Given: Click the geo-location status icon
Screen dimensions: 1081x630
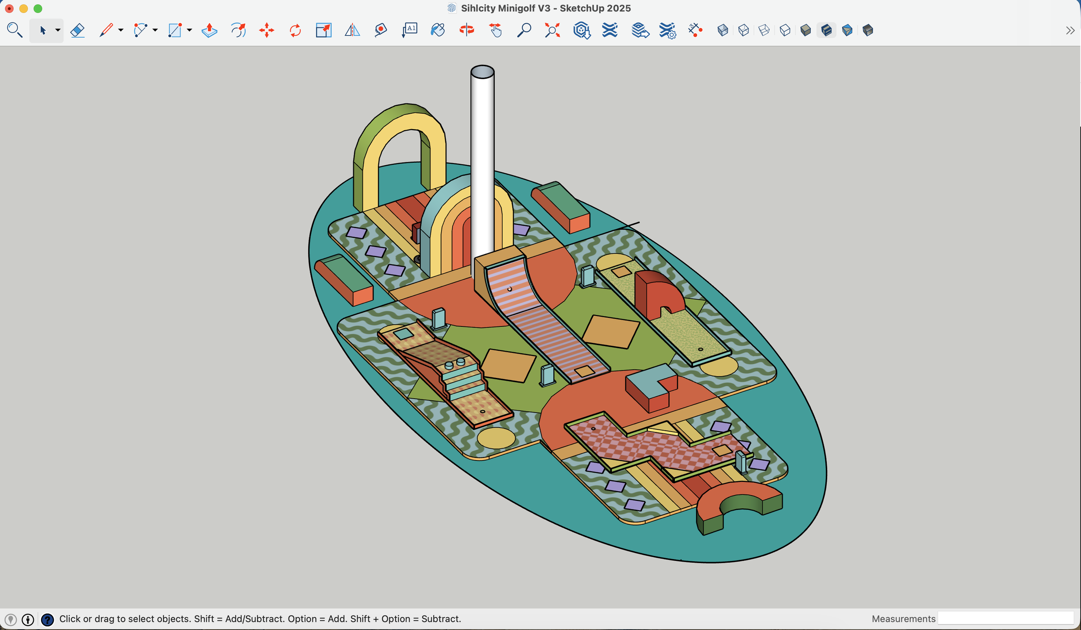Looking at the screenshot, I should coord(11,620).
